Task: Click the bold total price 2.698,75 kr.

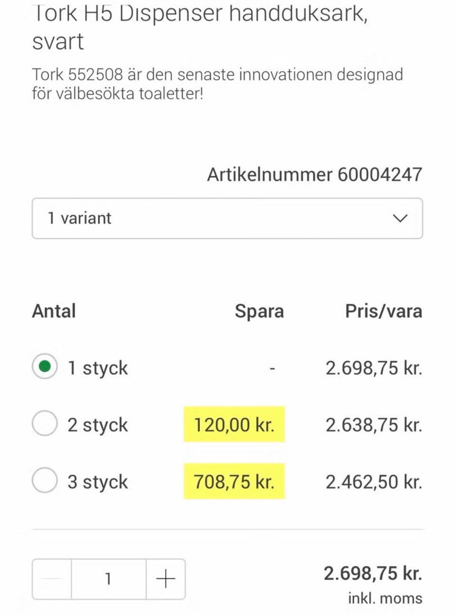Action: [x=373, y=573]
